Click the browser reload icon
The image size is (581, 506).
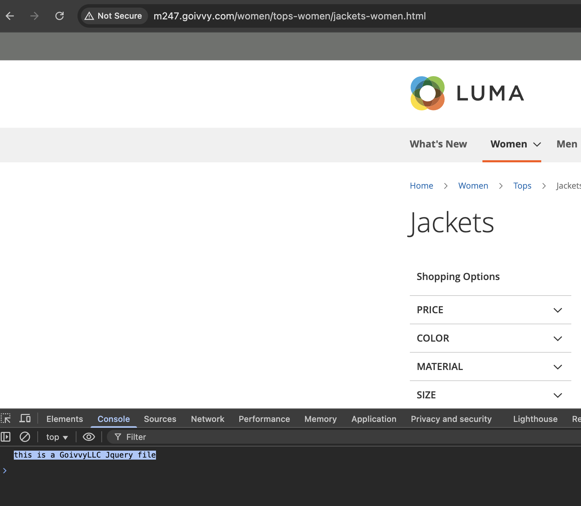click(x=59, y=16)
